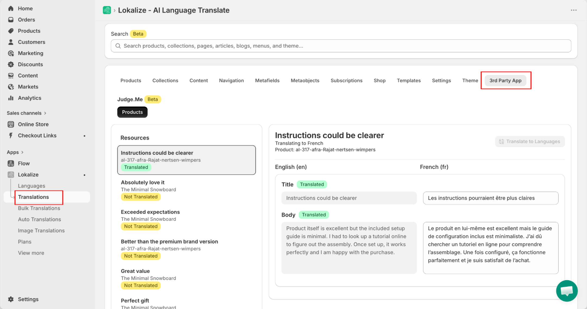Viewport: 587px width, 309px height.
Task: Open the Products tab
Action: pyautogui.click(x=131, y=81)
